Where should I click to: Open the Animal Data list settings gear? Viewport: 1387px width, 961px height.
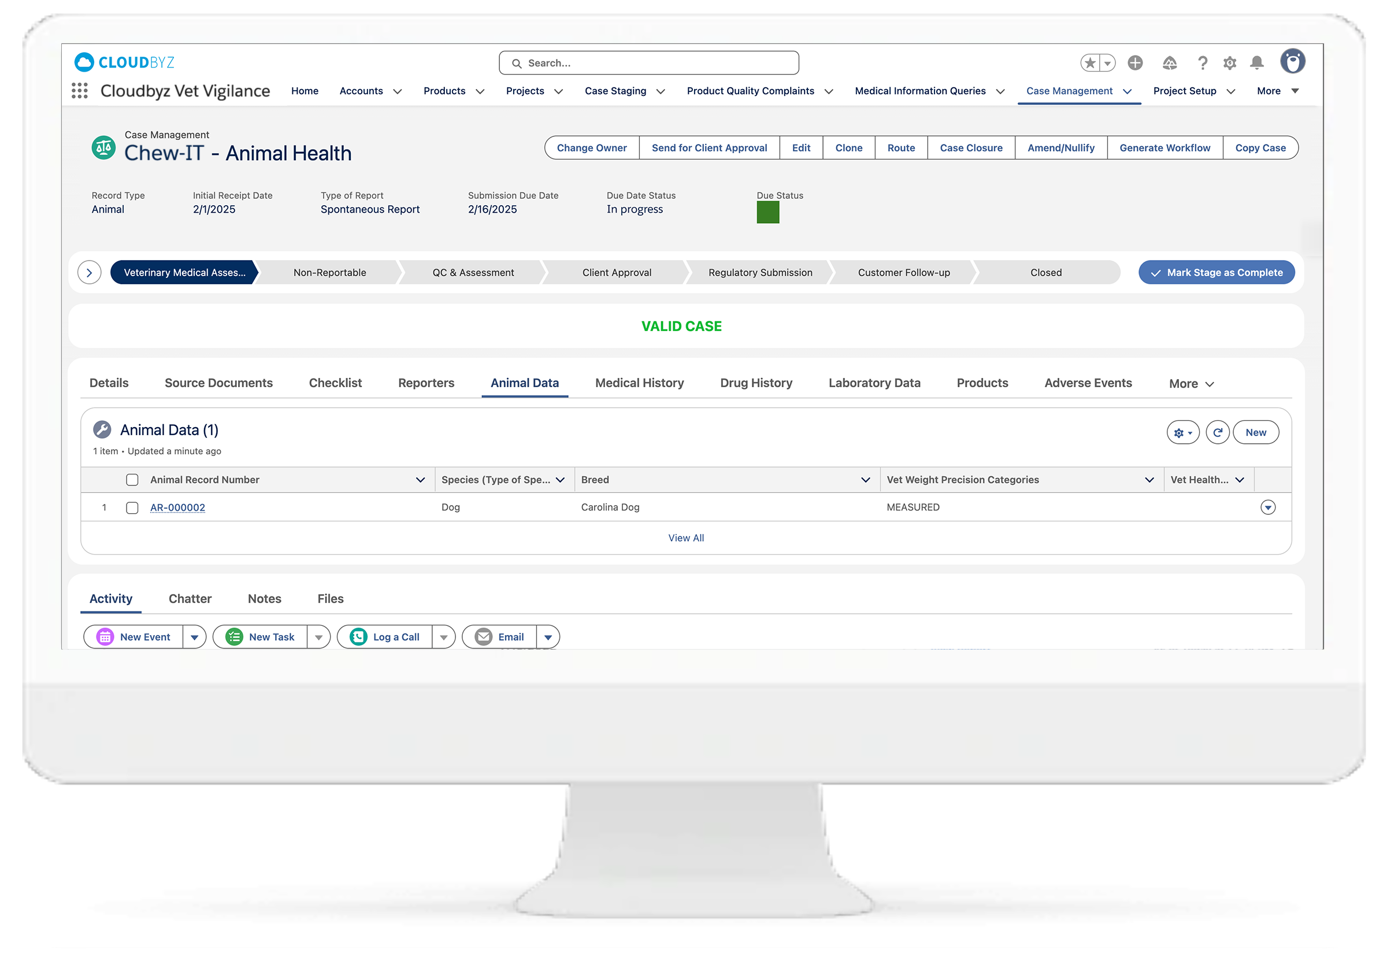point(1182,432)
